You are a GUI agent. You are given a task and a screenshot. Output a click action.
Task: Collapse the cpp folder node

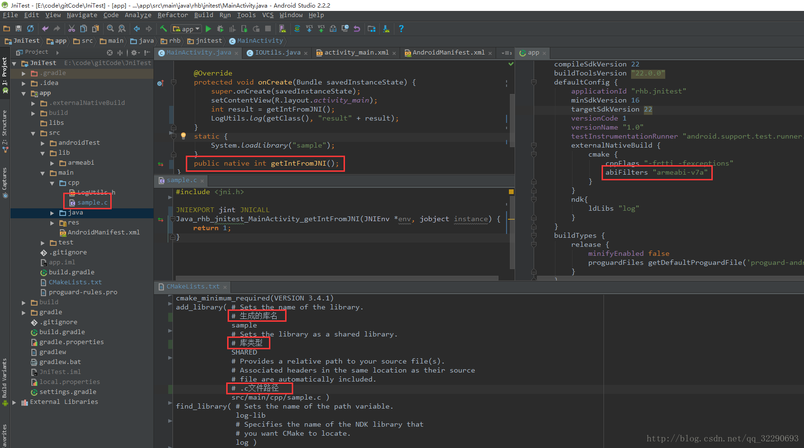click(x=52, y=183)
